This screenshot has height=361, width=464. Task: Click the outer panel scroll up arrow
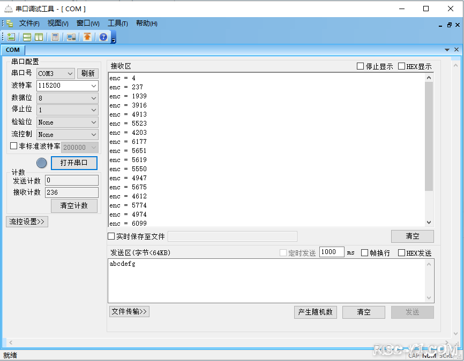[x=456, y=65]
